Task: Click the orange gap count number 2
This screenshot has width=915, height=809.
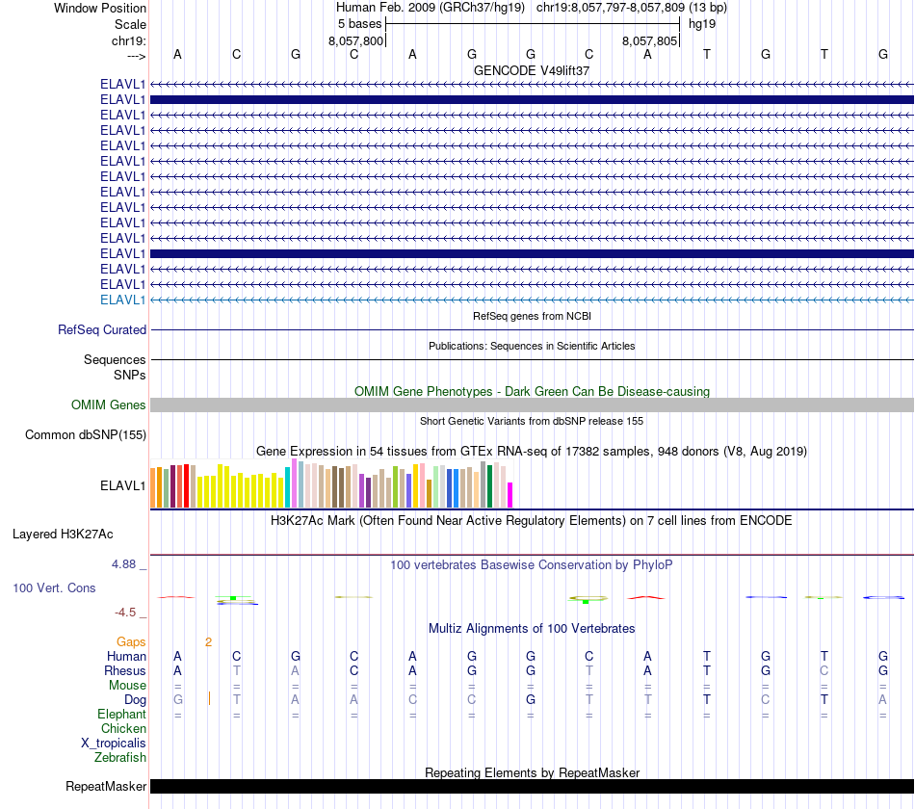Action: coord(208,642)
